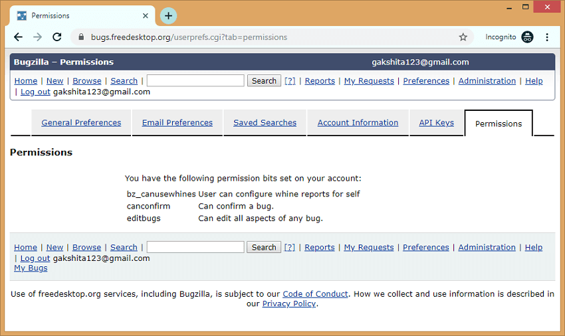This screenshot has height=336, width=565.
Task: Click the browser back arrow
Action: (18, 37)
